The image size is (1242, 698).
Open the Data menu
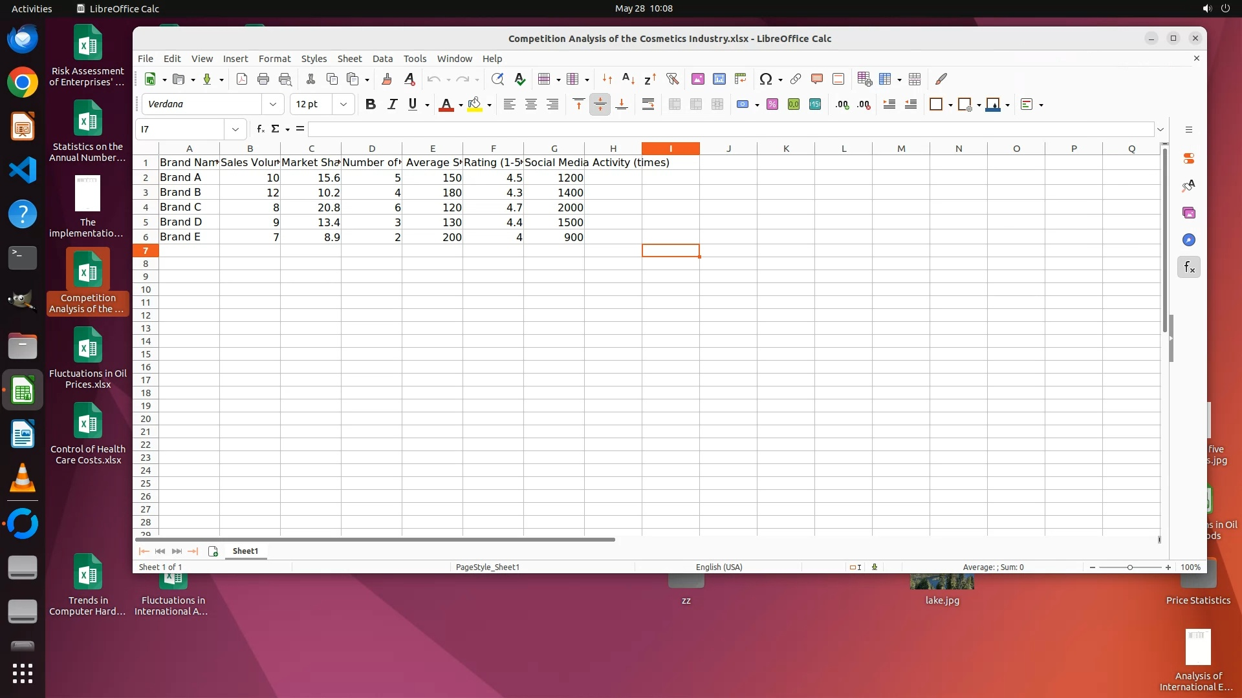(382, 58)
